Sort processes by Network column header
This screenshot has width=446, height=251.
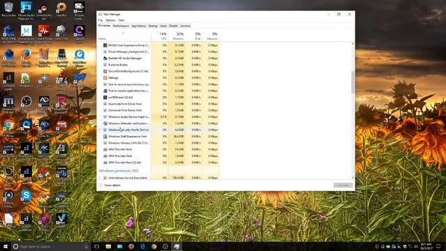(210, 36)
